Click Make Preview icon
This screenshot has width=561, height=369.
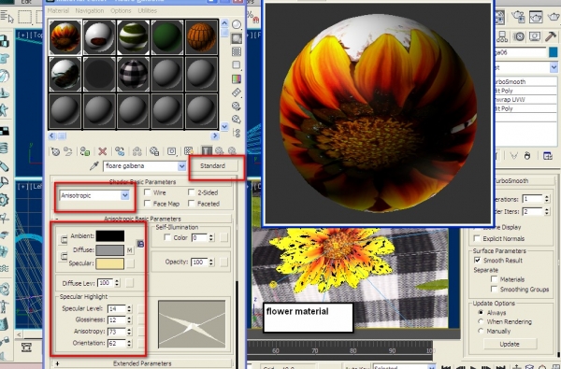click(x=237, y=92)
